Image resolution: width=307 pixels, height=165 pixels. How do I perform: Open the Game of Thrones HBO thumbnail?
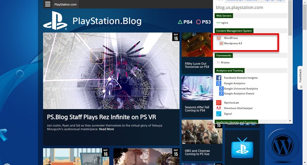click(x=202, y=132)
